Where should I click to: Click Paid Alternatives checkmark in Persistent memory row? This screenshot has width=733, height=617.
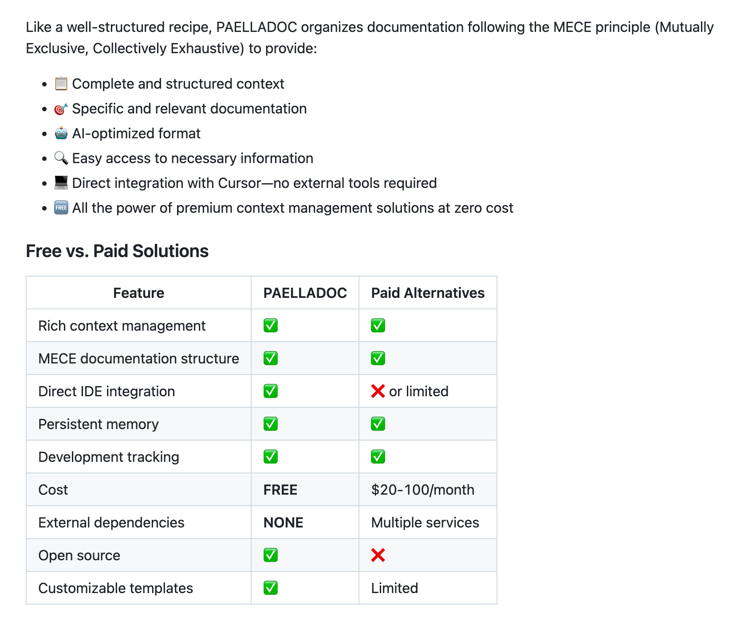378,424
